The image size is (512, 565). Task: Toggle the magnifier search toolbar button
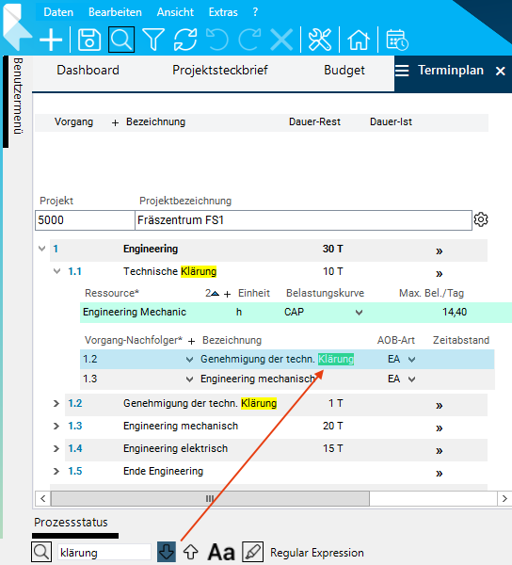(121, 40)
